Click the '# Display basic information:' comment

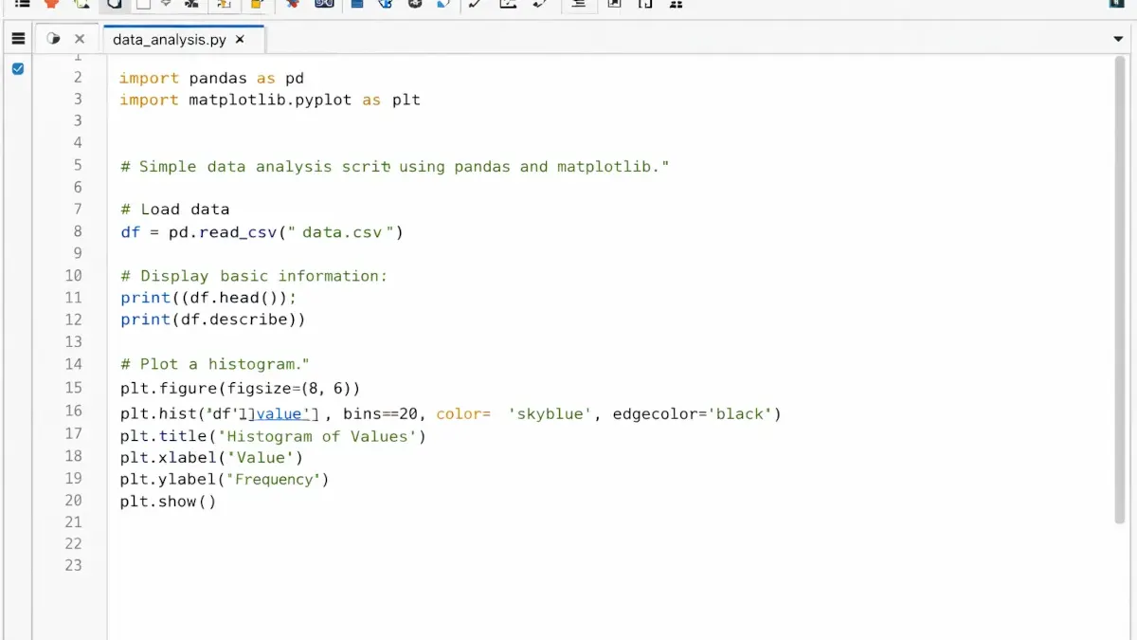[x=254, y=276]
